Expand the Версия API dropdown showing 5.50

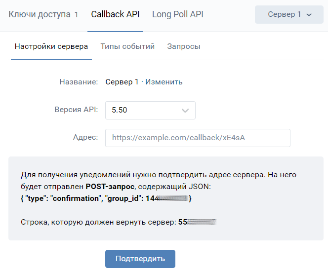point(150,110)
